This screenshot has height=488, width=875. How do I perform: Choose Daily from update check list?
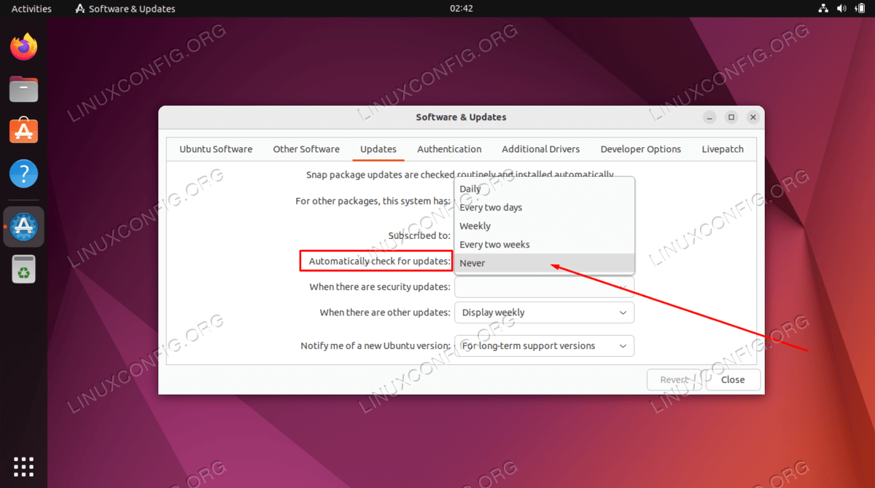(x=545, y=189)
